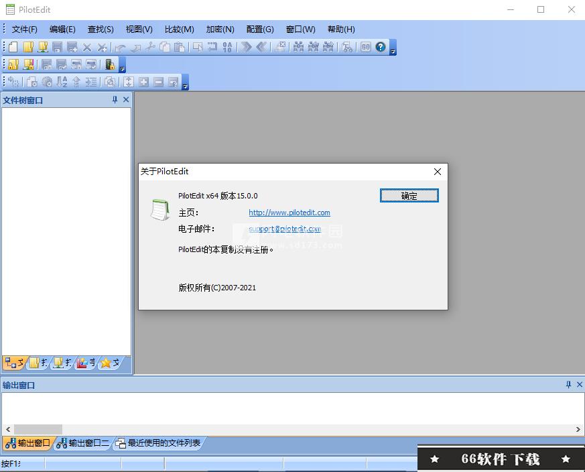Click the Paste clipboard icon
Image resolution: width=585 pixels, height=472 pixels.
(x=180, y=47)
